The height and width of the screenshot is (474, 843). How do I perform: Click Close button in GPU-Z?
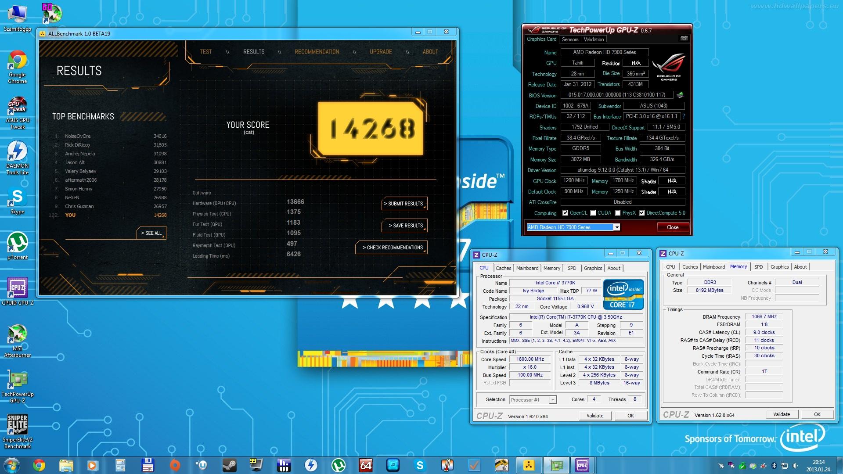click(672, 227)
